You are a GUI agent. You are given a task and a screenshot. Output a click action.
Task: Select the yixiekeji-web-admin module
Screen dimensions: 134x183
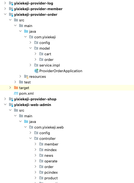tap(33, 105)
